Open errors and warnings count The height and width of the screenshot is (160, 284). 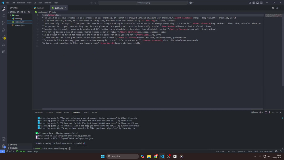[10, 151]
